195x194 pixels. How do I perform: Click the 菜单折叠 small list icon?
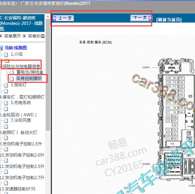[x=24, y=36]
